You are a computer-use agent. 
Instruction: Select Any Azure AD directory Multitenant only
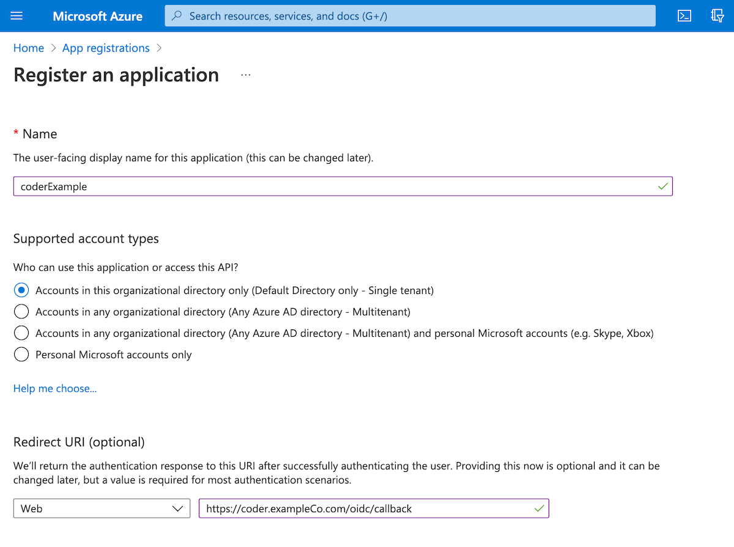21,312
